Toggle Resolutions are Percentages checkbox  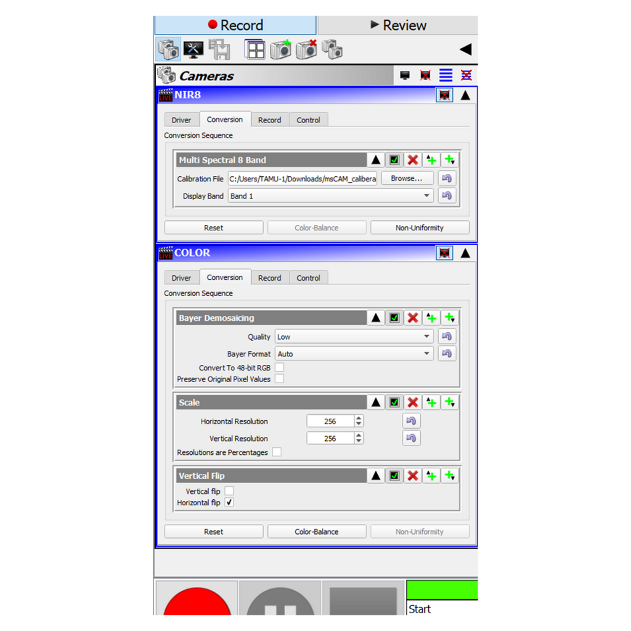(x=277, y=452)
